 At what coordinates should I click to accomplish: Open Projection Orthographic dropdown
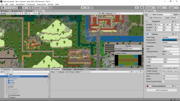[170, 46]
